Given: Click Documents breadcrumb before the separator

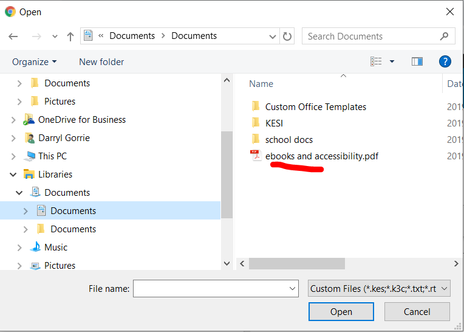Looking at the screenshot, I should (x=132, y=36).
